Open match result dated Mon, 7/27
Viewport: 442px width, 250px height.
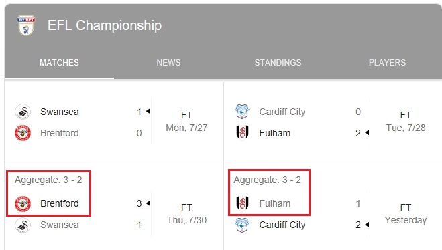coord(114,122)
